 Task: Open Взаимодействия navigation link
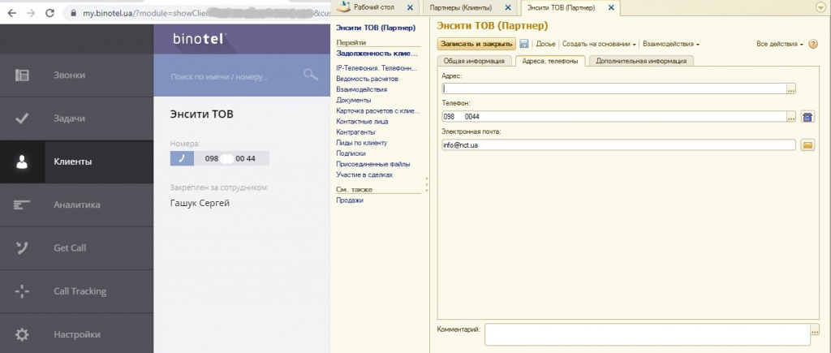tap(361, 89)
